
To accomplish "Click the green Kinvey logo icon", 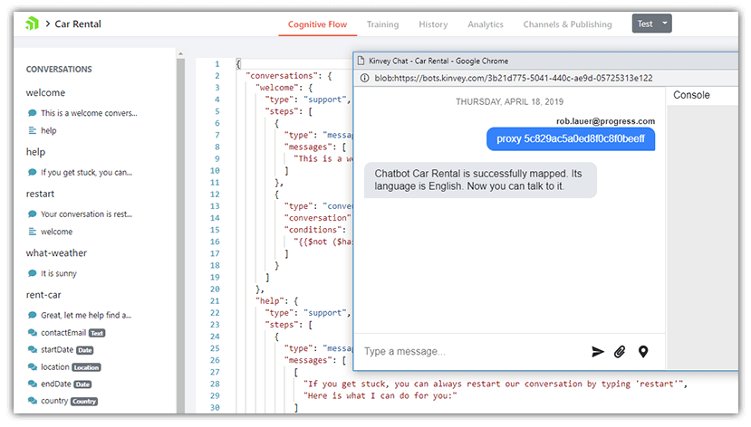I will pos(32,24).
